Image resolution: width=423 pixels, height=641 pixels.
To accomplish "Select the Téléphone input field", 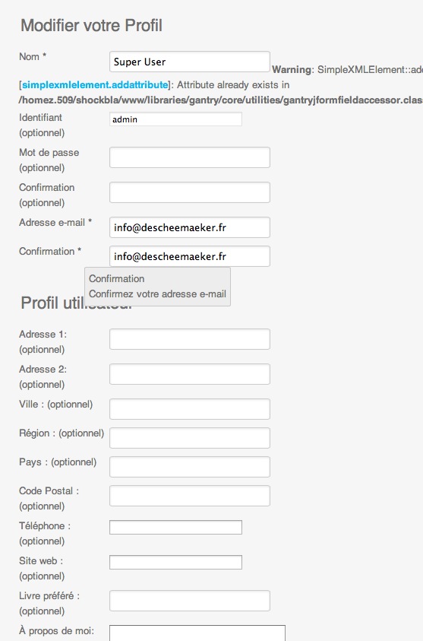I will click(175, 528).
